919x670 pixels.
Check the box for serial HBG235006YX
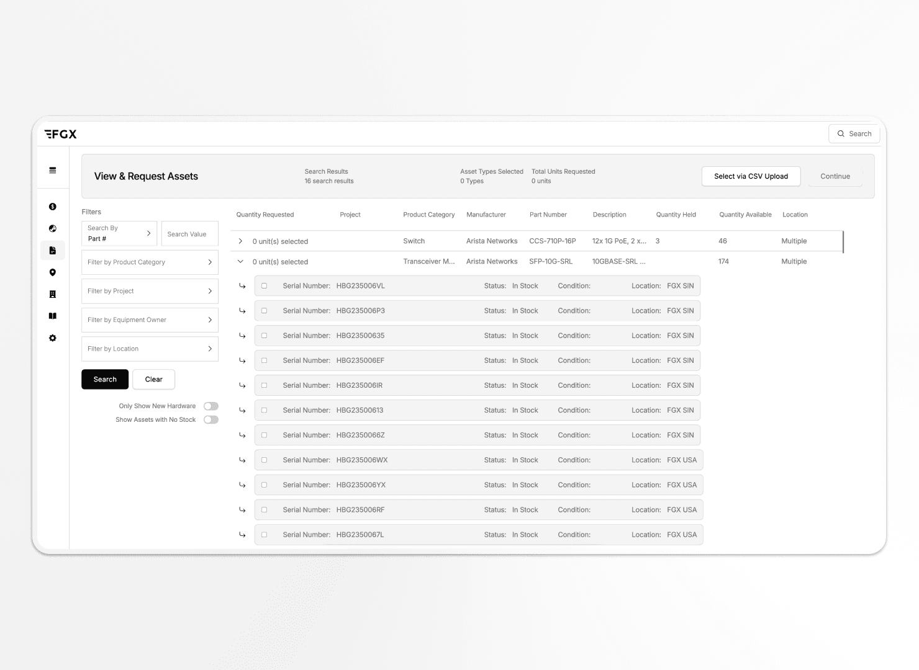coord(264,485)
